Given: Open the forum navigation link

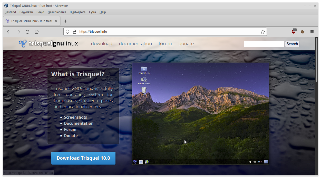Looking at the screenshot, I should 165,44.
